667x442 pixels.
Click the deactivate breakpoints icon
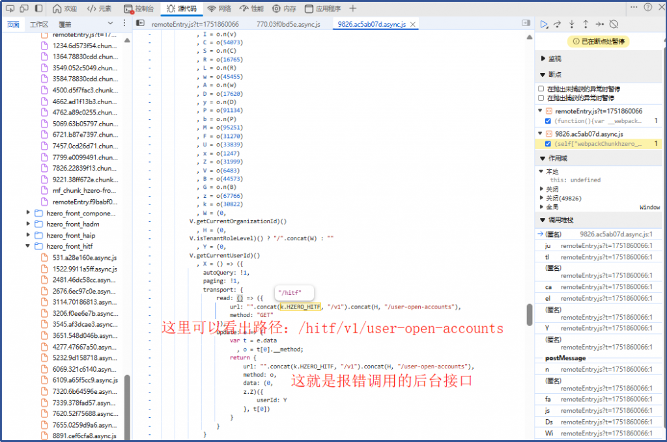click(613, 24)
